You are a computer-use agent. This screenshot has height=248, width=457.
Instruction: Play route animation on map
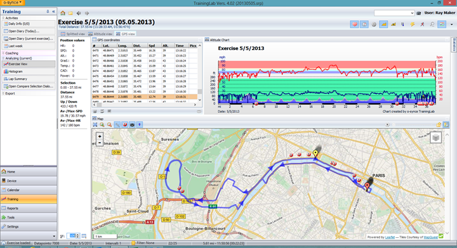click(x=387, y=125)
